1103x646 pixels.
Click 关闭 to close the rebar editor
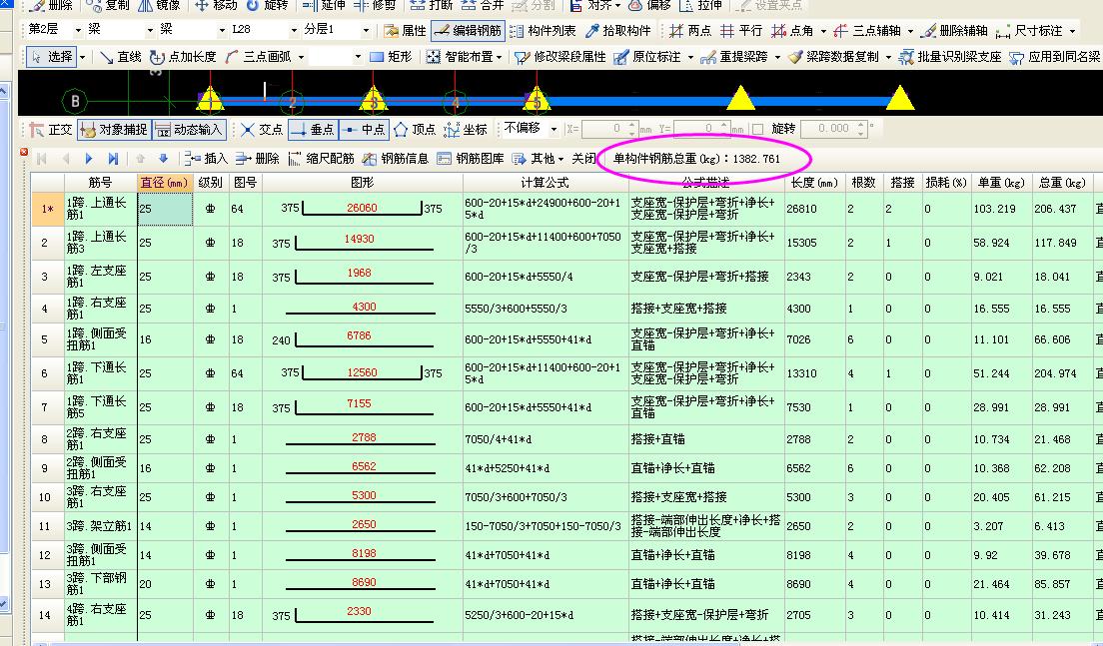coord(583,159)
